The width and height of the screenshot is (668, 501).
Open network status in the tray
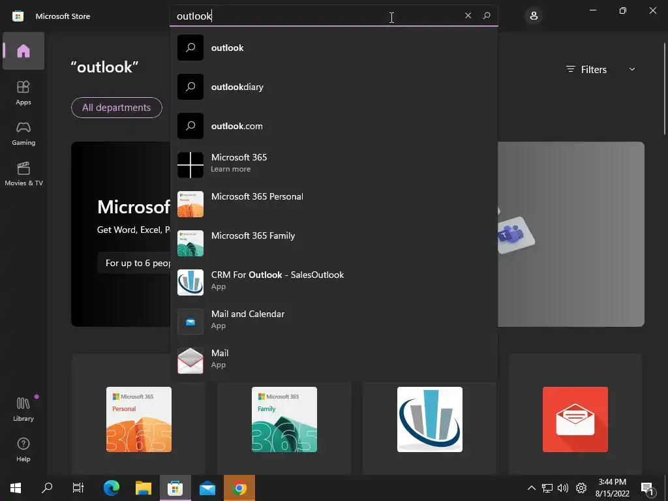coord(547,488)
